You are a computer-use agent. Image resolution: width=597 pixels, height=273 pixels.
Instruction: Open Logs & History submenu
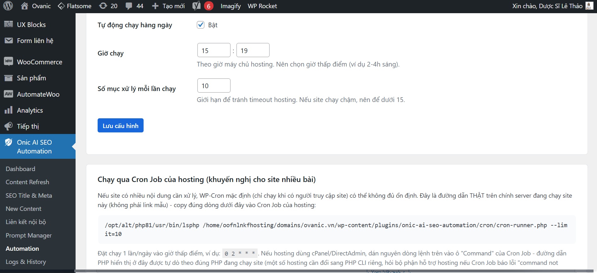[26, 262]
